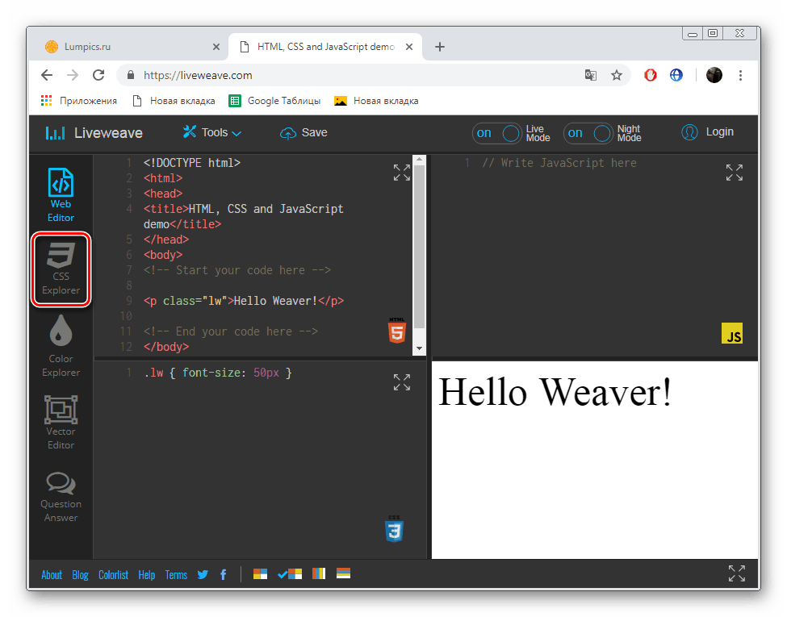The image size is (787, 617).
Task: Expand the JavaScript pane to fullscreen
Action: click(x=734, y=172)
